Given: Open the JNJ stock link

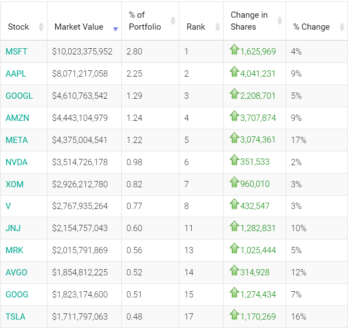Looking at the screenshot, I should click(13, 228).
